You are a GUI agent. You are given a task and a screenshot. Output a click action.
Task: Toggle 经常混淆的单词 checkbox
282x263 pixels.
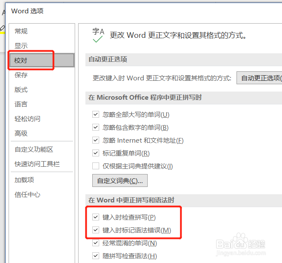coord(95,243)
